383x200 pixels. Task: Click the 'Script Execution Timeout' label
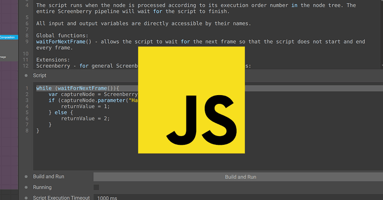(x=61, y=197)
